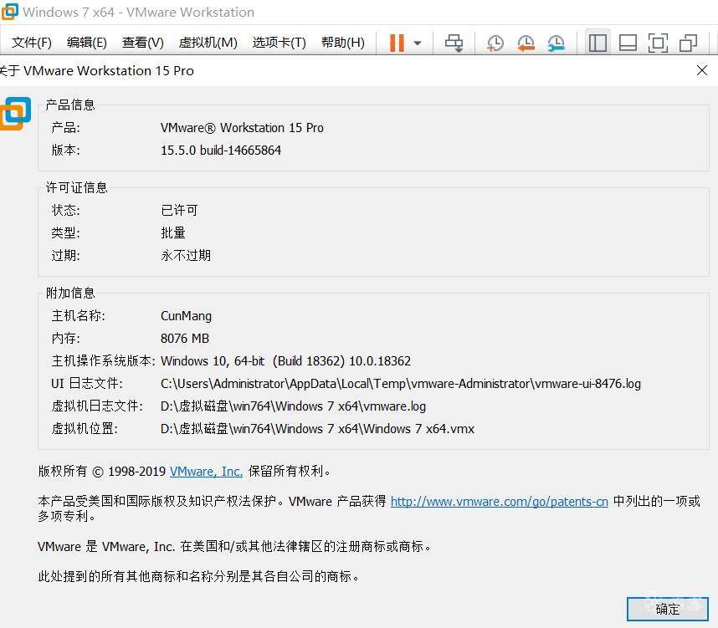Screen dimensions: 718x628
Task: Click the UI log path vmware-ui-8476.log
Action: click(x=401, y=384)
